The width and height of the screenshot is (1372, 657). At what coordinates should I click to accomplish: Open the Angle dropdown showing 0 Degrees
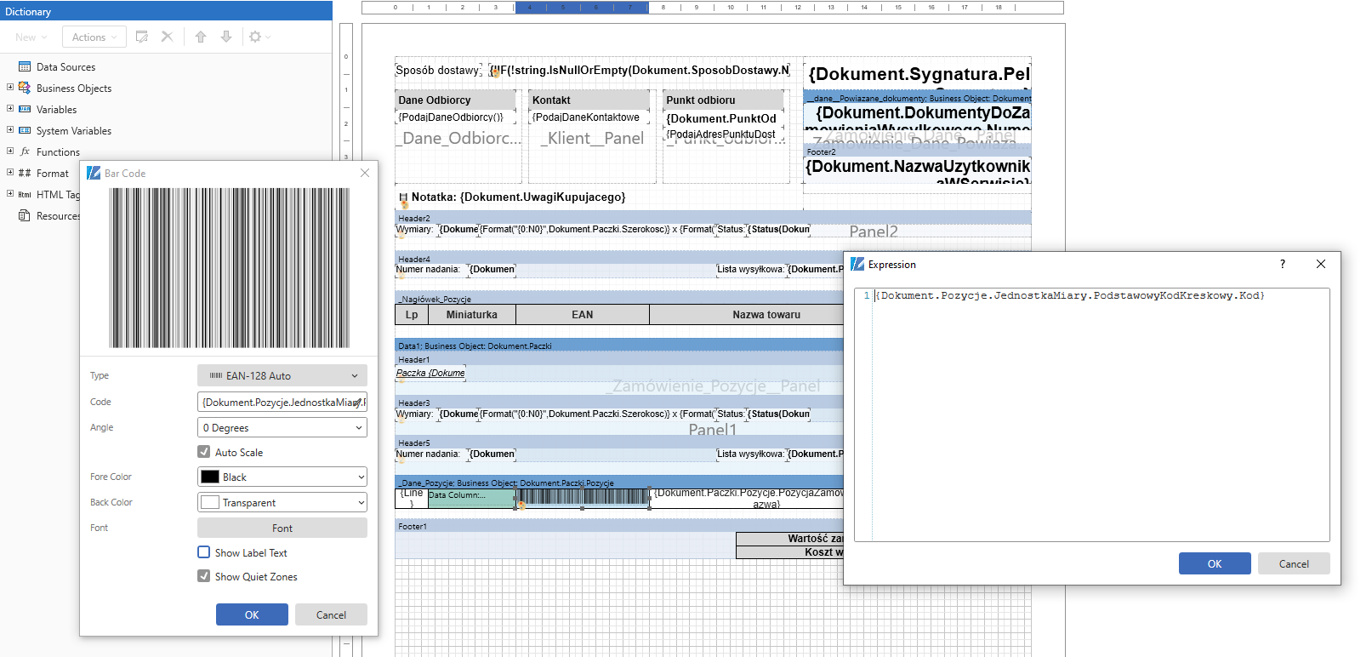click(282, 428)
